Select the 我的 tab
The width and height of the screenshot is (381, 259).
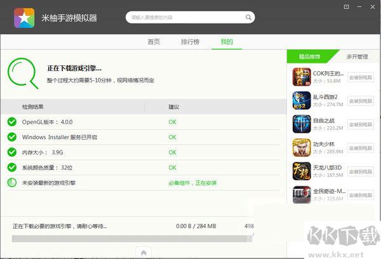[x=227, y=42]
